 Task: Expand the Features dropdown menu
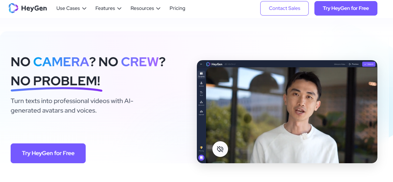pos(108,8)
